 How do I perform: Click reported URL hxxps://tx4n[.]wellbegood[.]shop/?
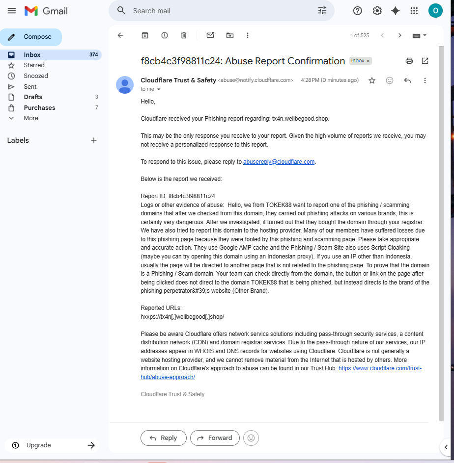click(182, 317)
